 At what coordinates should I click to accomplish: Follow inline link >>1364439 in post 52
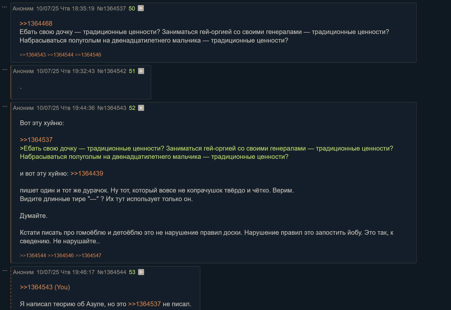[x=87, y=173]
